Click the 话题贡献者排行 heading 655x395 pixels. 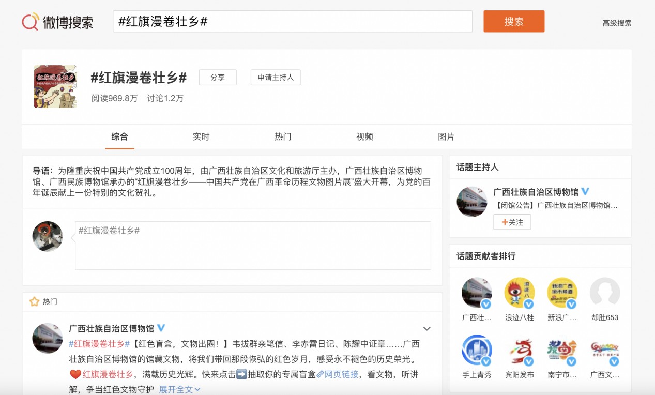(x=486, y=256)
